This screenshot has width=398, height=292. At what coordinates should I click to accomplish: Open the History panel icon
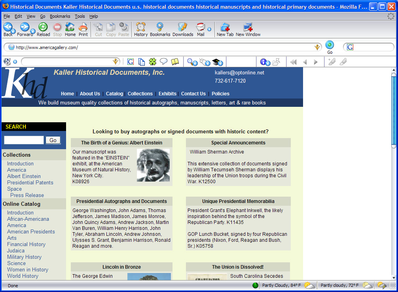click(x=140, y=27)
